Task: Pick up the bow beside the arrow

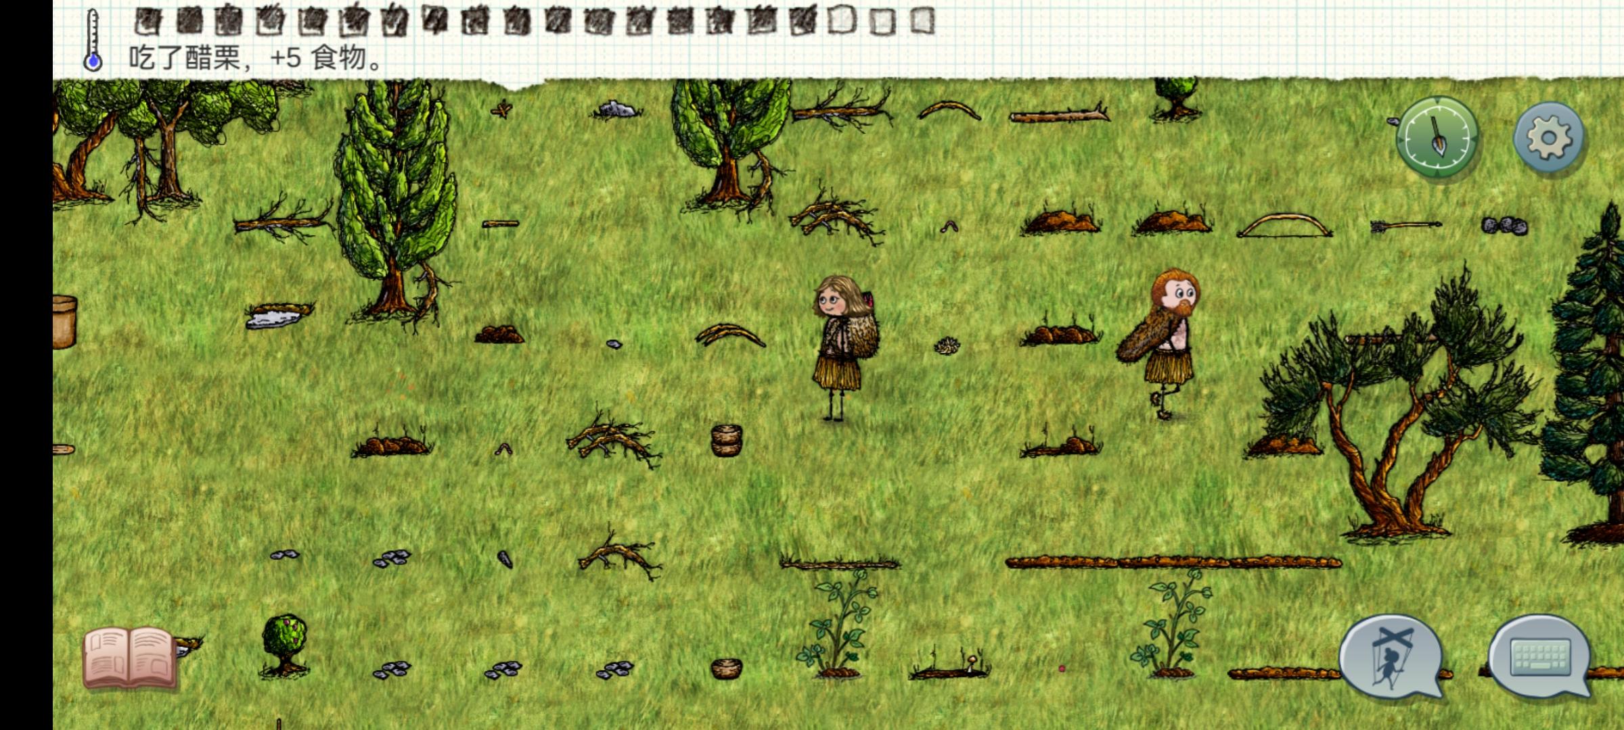Action: click(1284, 226)
